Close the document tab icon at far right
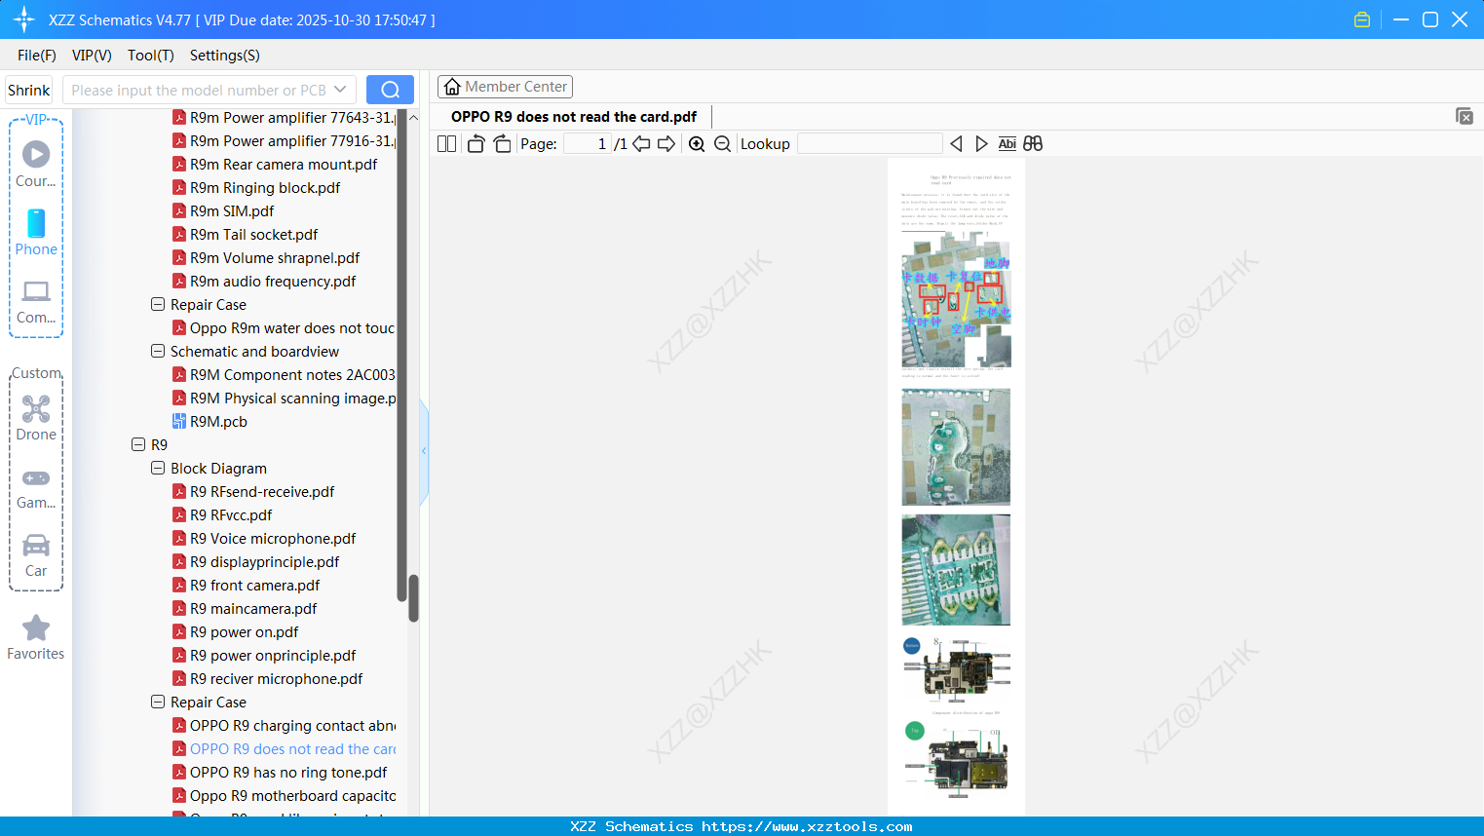1484x836 pixels. point(1464,116)
